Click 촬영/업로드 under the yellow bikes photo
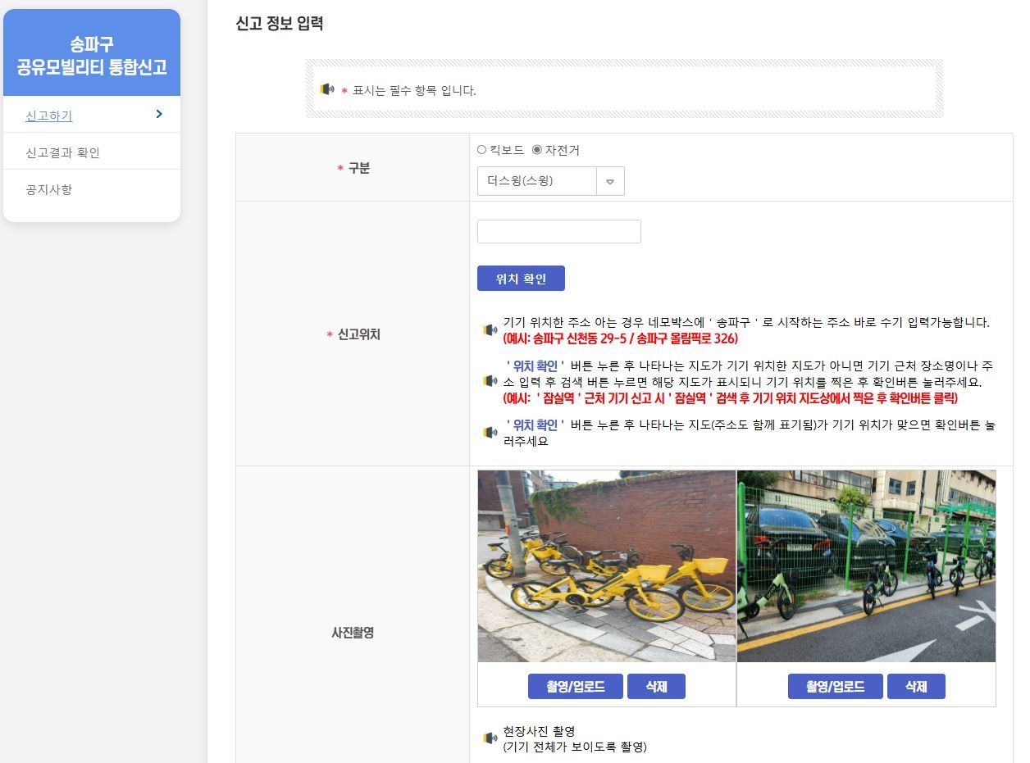 (576, 687)
